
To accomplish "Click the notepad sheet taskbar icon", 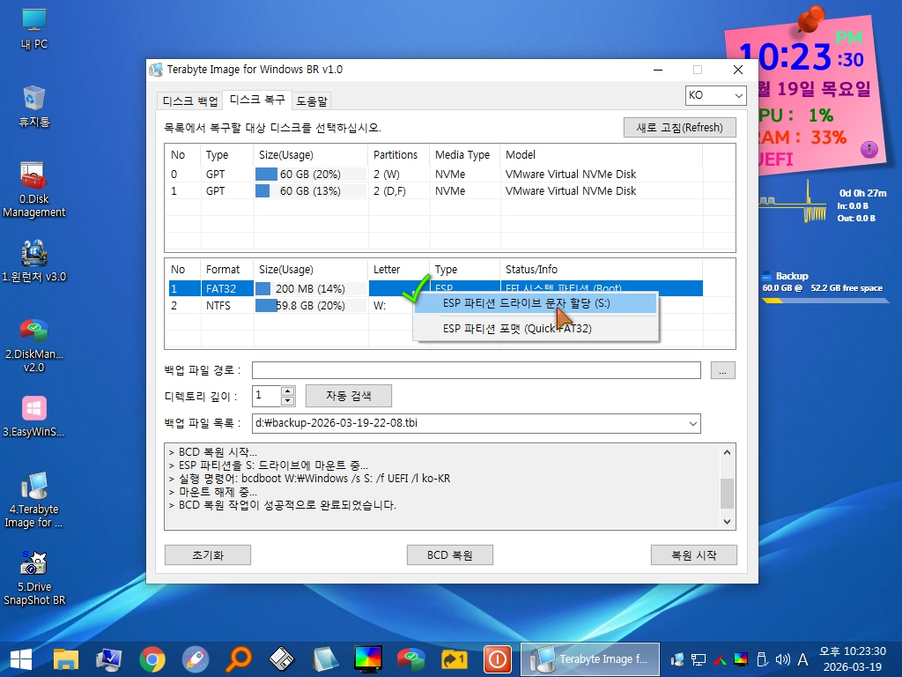I will pos(325,659).
